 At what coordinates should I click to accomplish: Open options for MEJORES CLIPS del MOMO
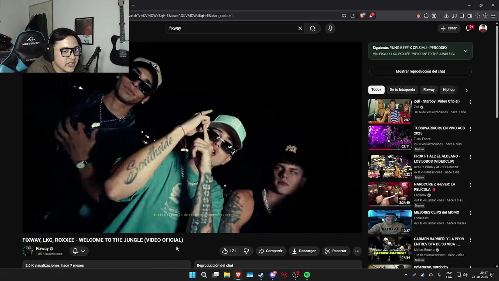coord(471,213)
